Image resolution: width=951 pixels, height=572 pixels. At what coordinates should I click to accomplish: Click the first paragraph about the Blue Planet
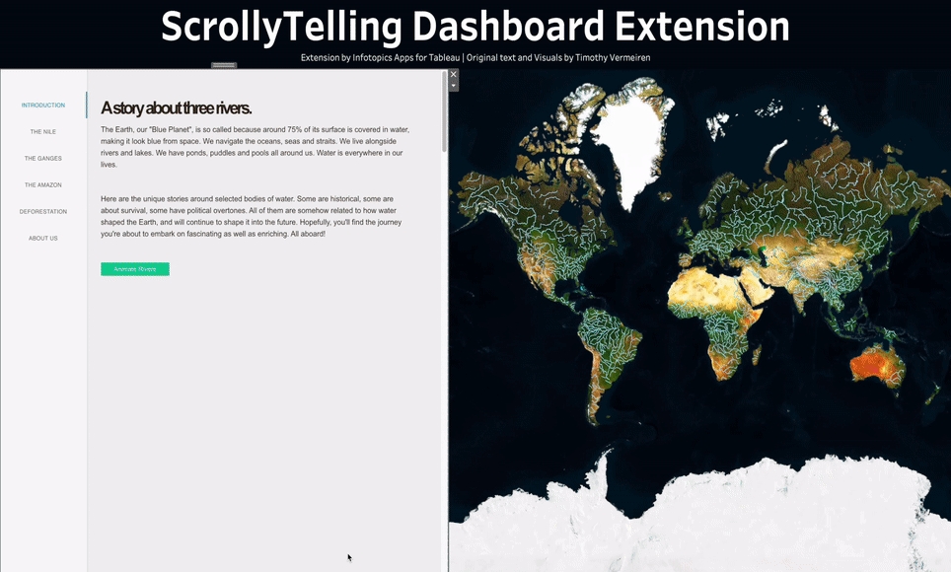coord(255,147)
